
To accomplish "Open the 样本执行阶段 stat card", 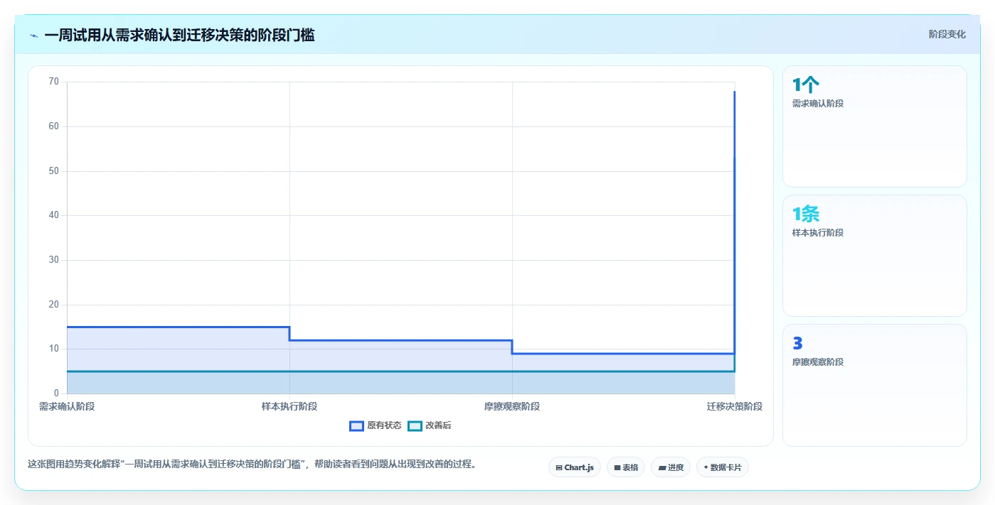I will (874, 256).
